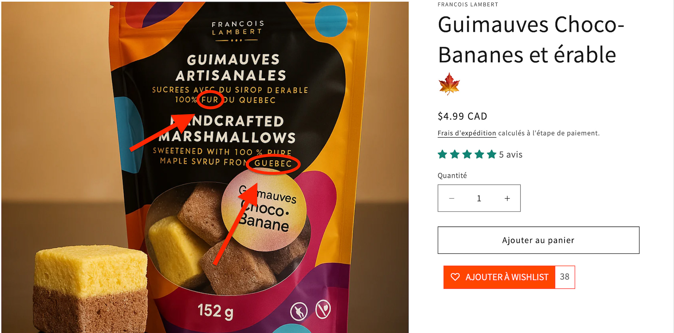Open the marshmallow bag product image
This screenshot has width=674, height=333.
205,167
